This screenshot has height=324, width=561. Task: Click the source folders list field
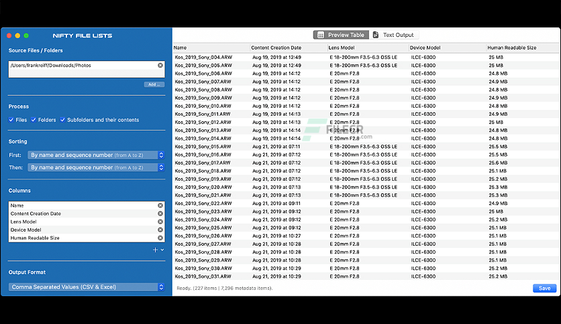(87, 69)
